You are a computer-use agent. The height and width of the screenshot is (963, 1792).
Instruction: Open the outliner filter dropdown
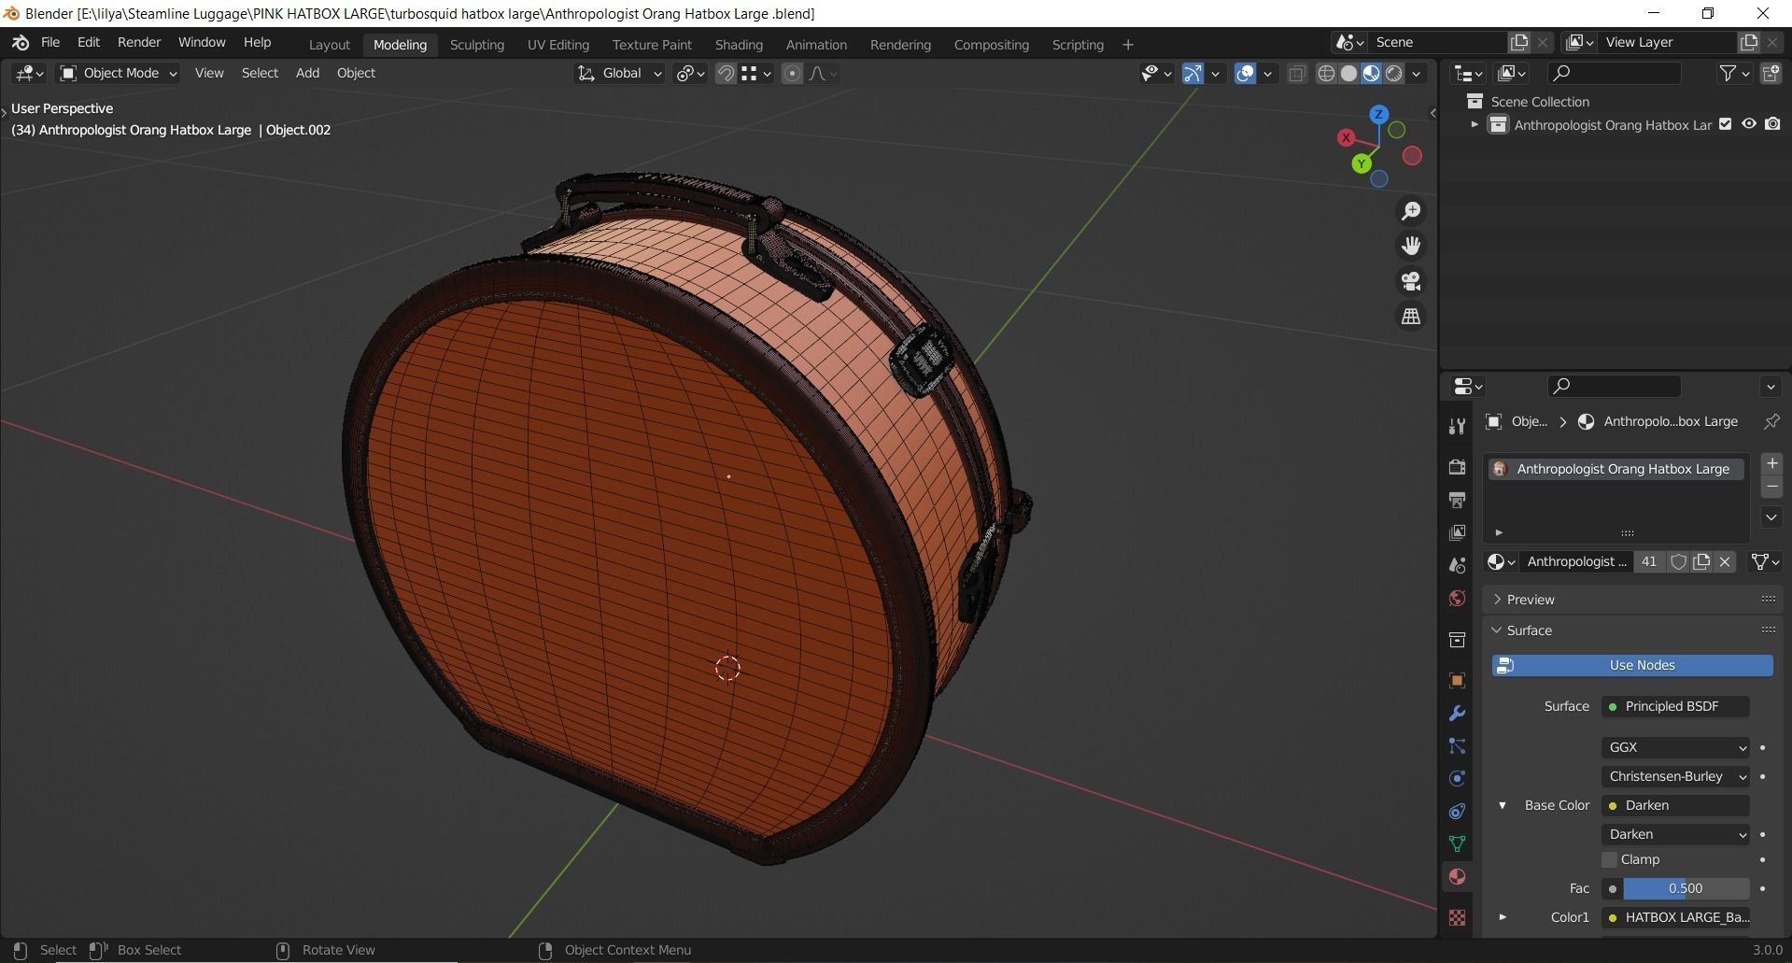point(1734,73)
